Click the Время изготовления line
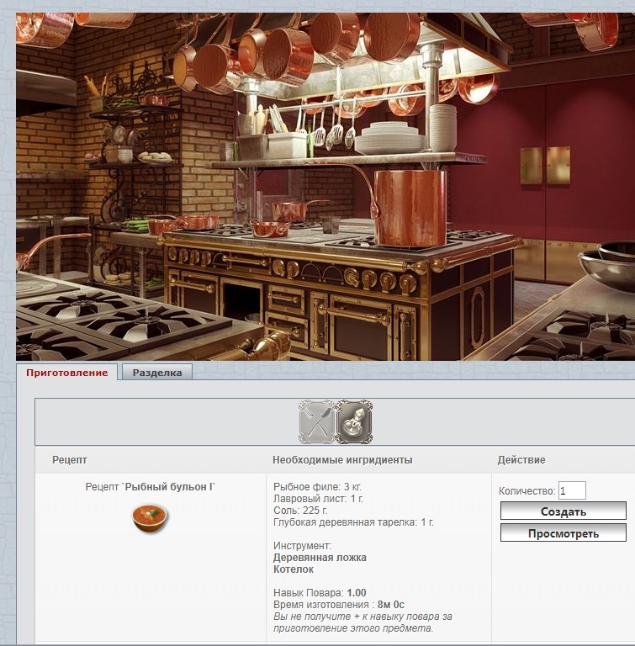Image resolution: width=635 pixels, height=646 pixels. click(x=339, y=605)
